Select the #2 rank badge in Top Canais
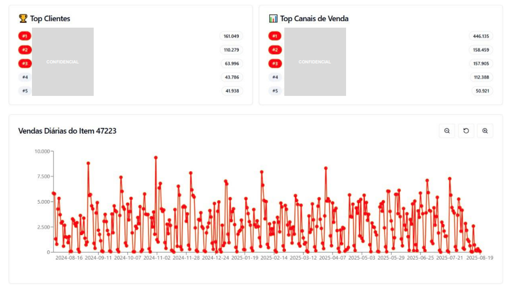This screenshot has width=508, height=285. pos(275,50)
